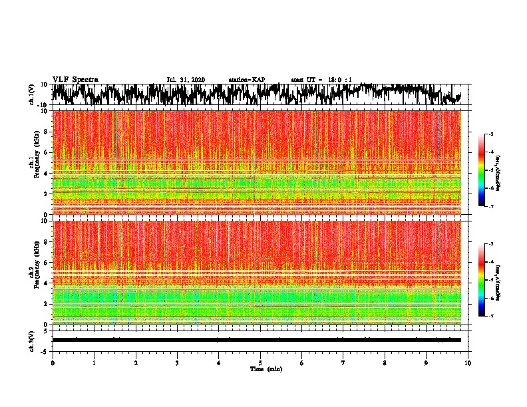This screenshot has height=407, width=527.
Task: Click the "ch.1(V)" waveform axis label
Action: [32, 94]
